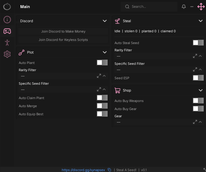Enable Auto Equip Best
The height and width of the screenshot is (172, 206).
tap(102, 114)
